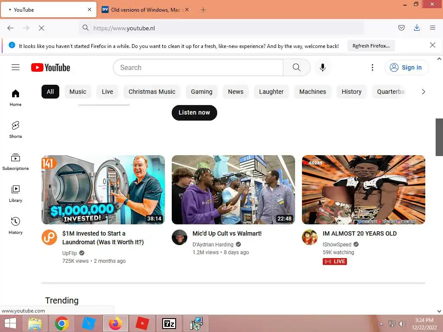443x332 pixels.
Task: Click the Sign in button
Action: tap(406, 67)
